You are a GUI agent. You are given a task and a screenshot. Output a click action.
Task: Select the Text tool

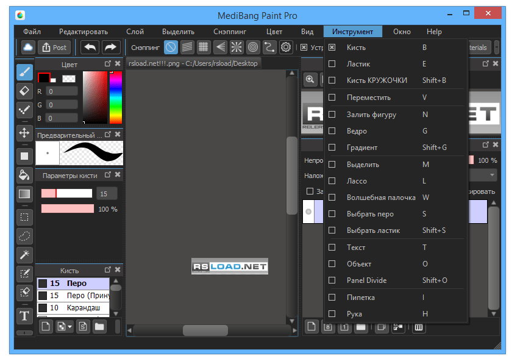click(x=24, y=316)
